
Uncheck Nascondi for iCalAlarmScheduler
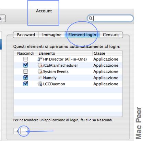(25, 65)
